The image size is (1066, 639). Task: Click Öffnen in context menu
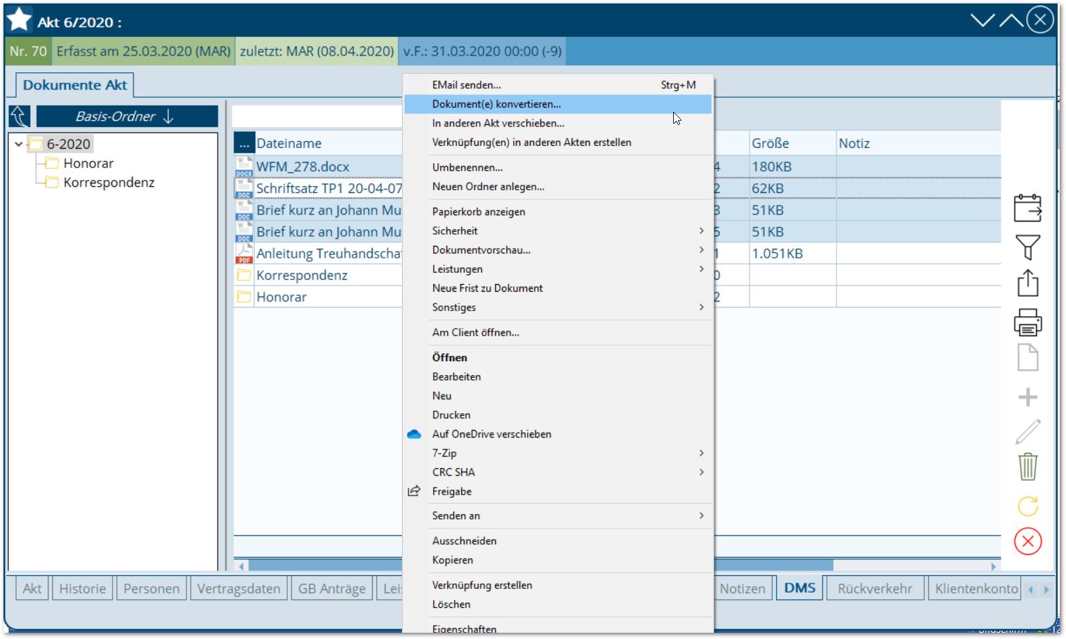558,358
